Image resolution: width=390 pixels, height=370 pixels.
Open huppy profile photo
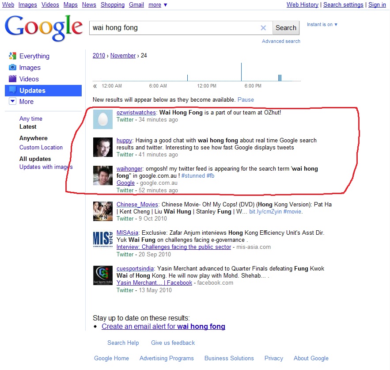[x=103, y=147]
